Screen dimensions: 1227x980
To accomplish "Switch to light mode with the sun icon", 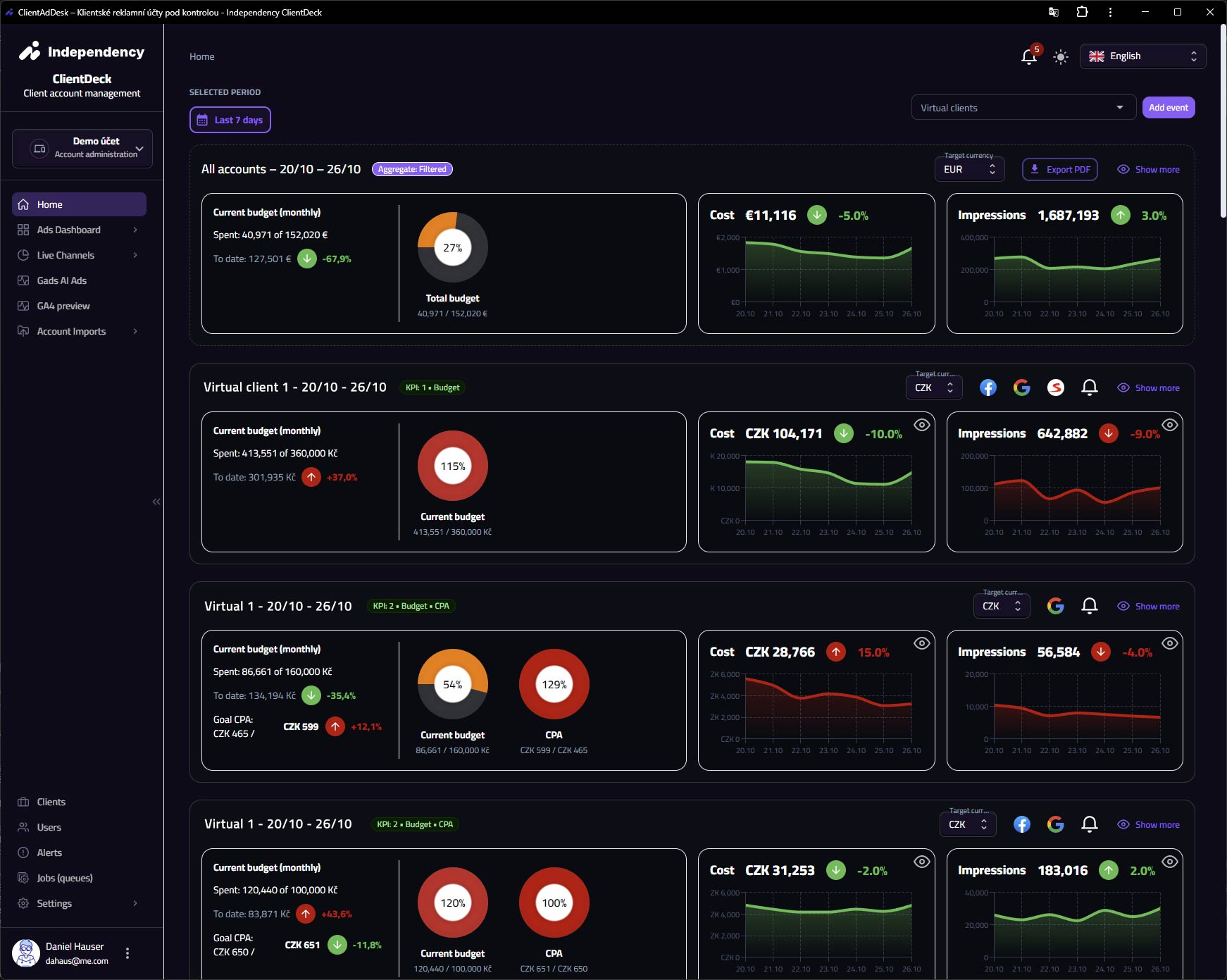I will point(1061,57).
